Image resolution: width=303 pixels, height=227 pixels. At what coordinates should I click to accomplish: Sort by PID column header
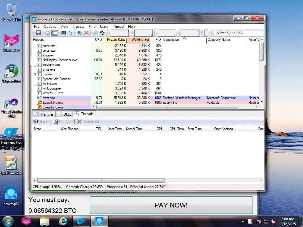tap(156, 40)
